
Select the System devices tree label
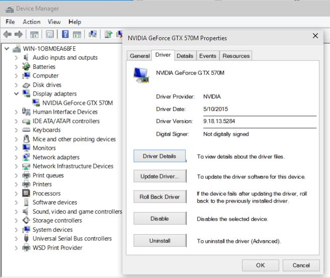tap(53, 229)
